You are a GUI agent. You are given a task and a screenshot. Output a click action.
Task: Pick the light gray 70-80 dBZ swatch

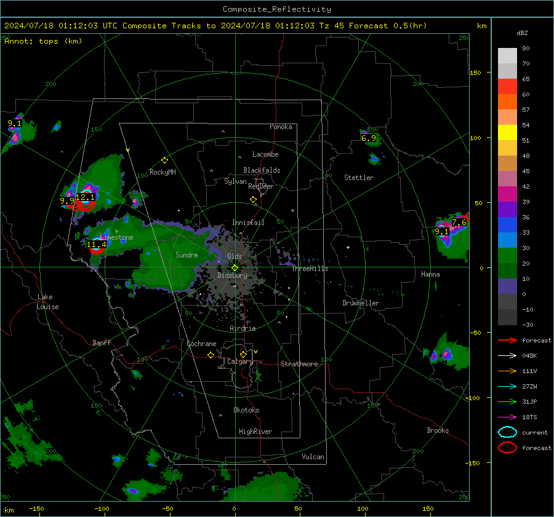pyautogui.click(x=507, y=56)
